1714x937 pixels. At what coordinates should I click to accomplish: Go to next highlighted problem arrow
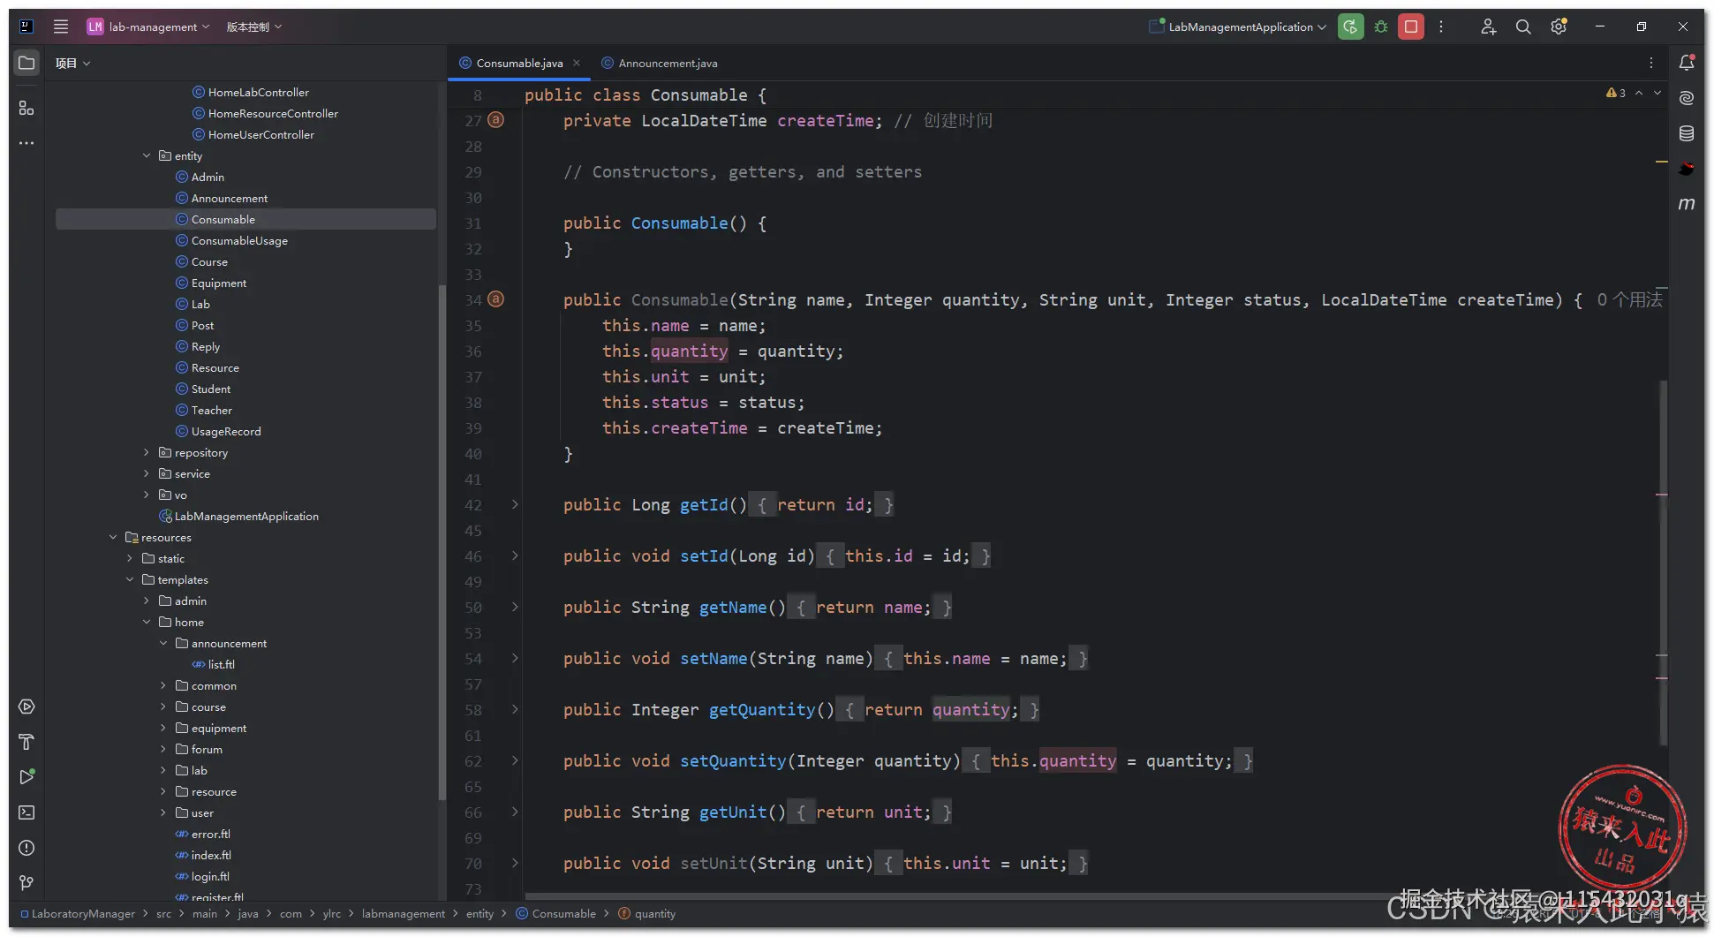click(1657, 93)
